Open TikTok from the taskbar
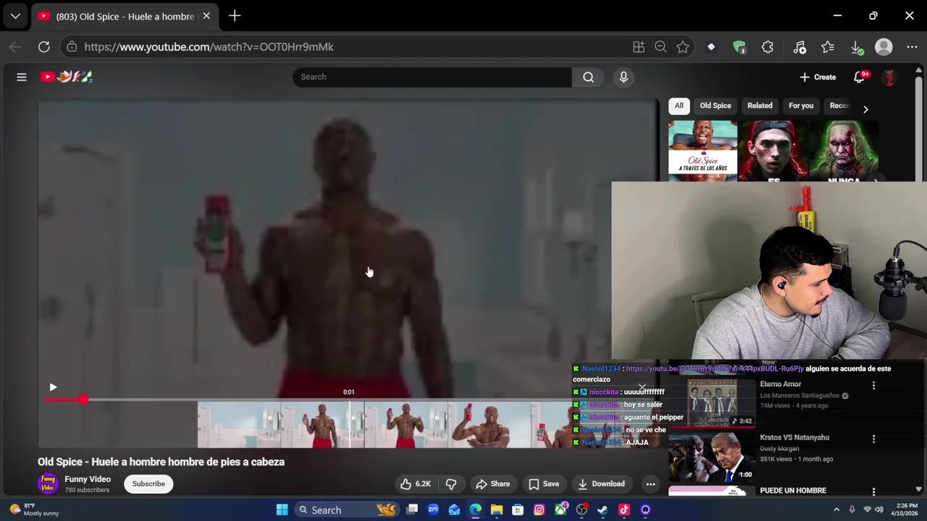 (624, 510)
